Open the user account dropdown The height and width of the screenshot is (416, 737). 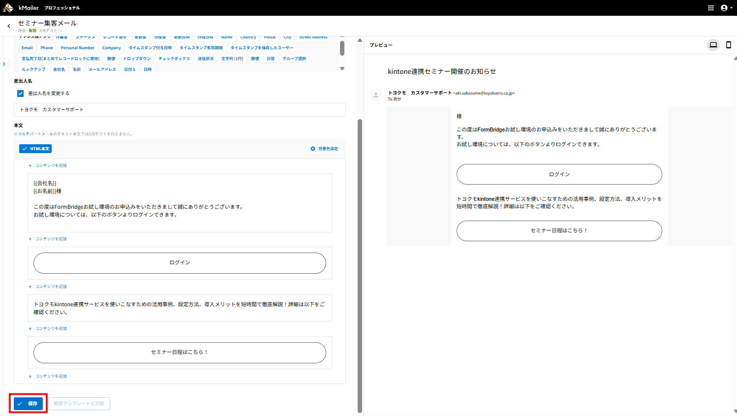point(726,8)
